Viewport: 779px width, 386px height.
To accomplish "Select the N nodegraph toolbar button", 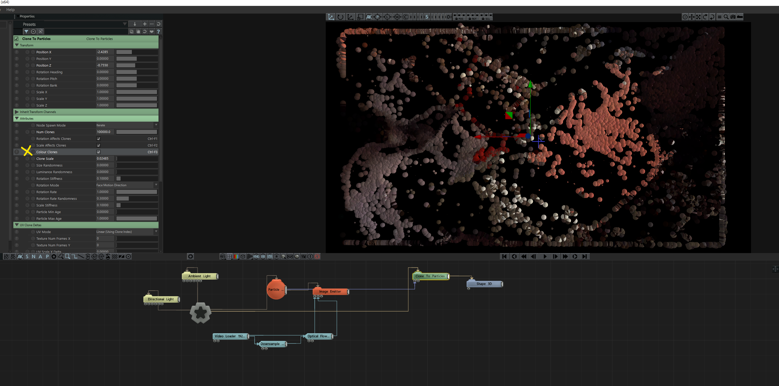I will tap(34, 256).
